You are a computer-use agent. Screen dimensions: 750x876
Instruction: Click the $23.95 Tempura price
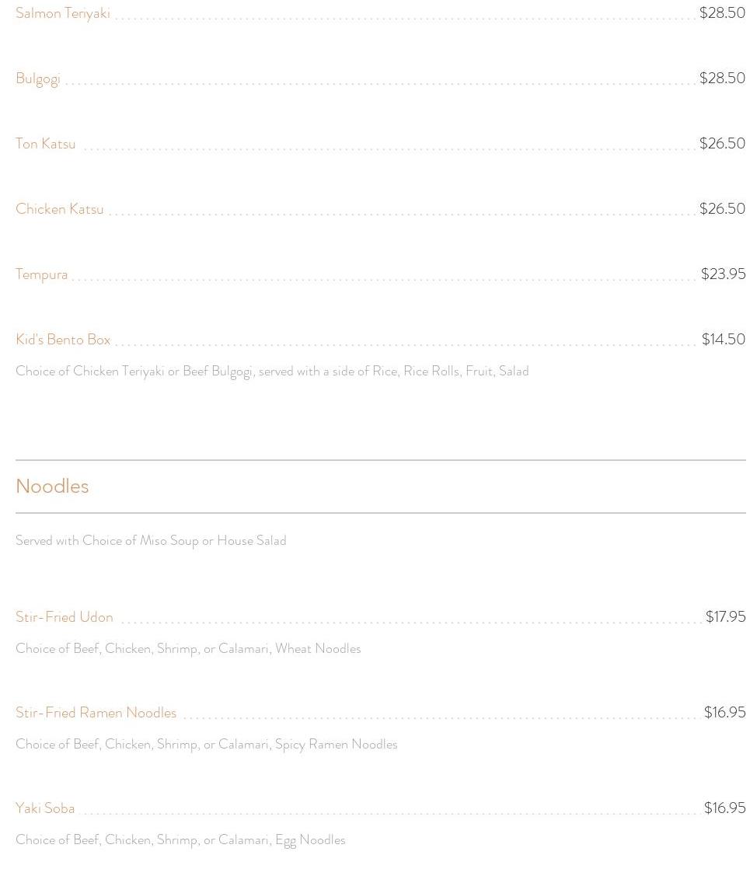(x=724, y=274)
